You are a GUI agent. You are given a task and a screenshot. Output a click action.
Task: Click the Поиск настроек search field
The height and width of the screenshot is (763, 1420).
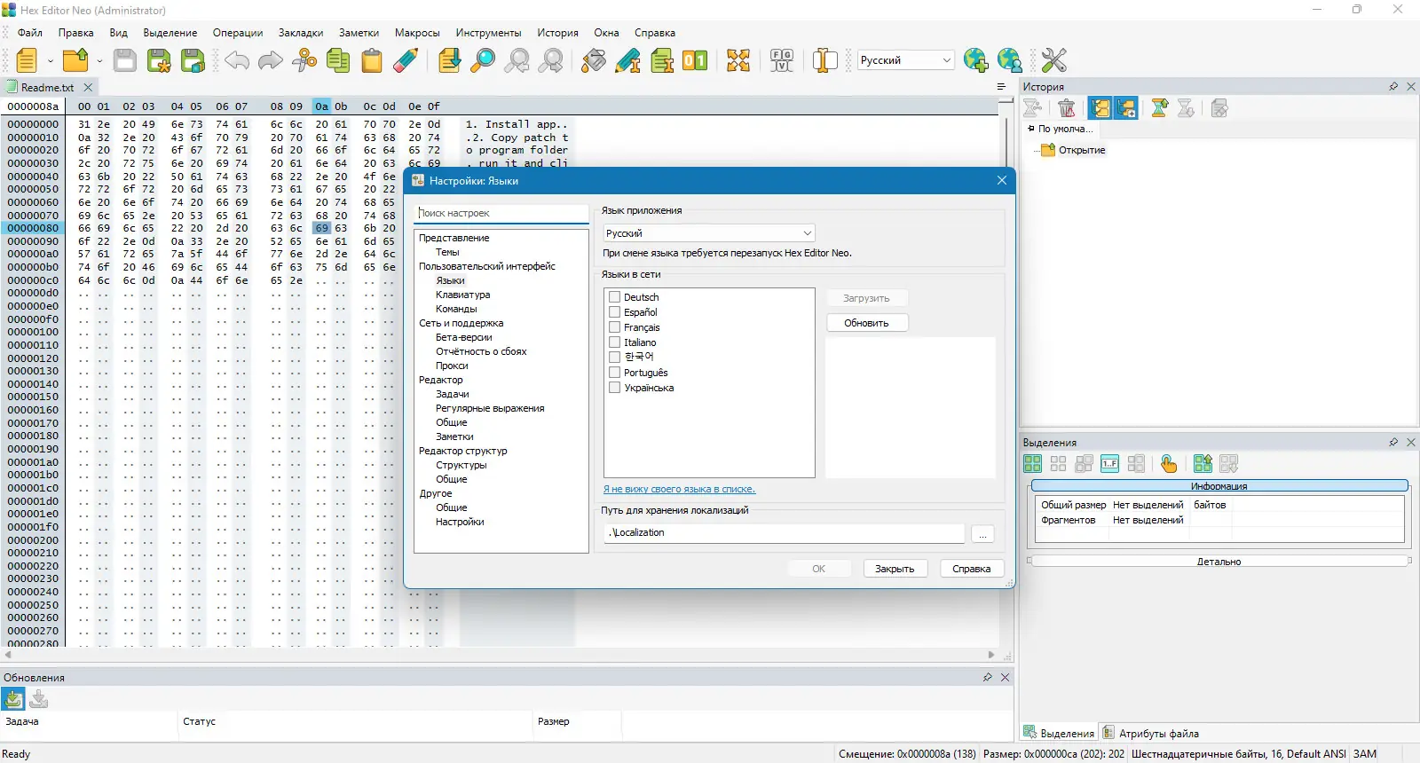click(501, 213)
